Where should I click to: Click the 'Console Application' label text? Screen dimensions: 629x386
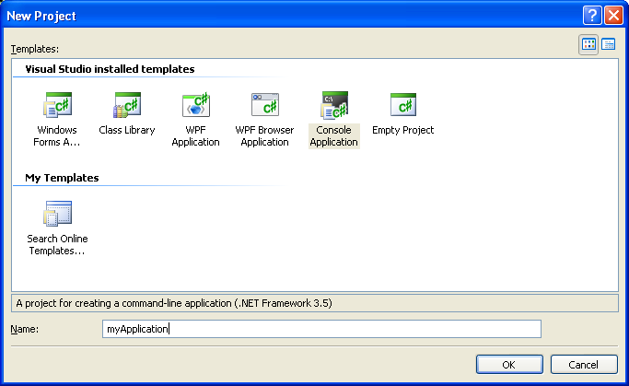tap(333, 136)
